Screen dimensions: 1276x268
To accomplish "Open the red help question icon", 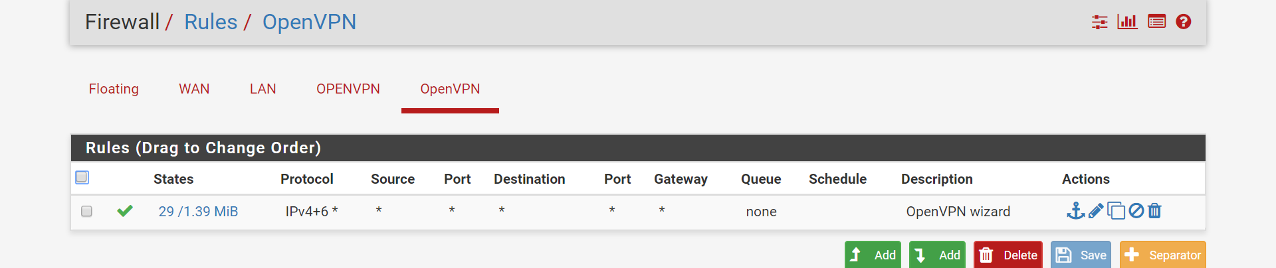I will [1183, 22].
